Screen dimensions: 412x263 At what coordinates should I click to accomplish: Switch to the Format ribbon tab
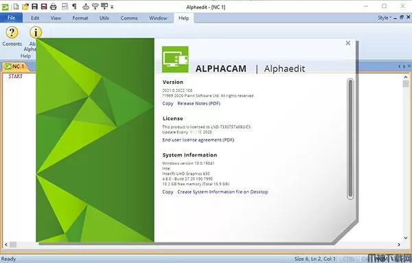click(x=80, y=18)
